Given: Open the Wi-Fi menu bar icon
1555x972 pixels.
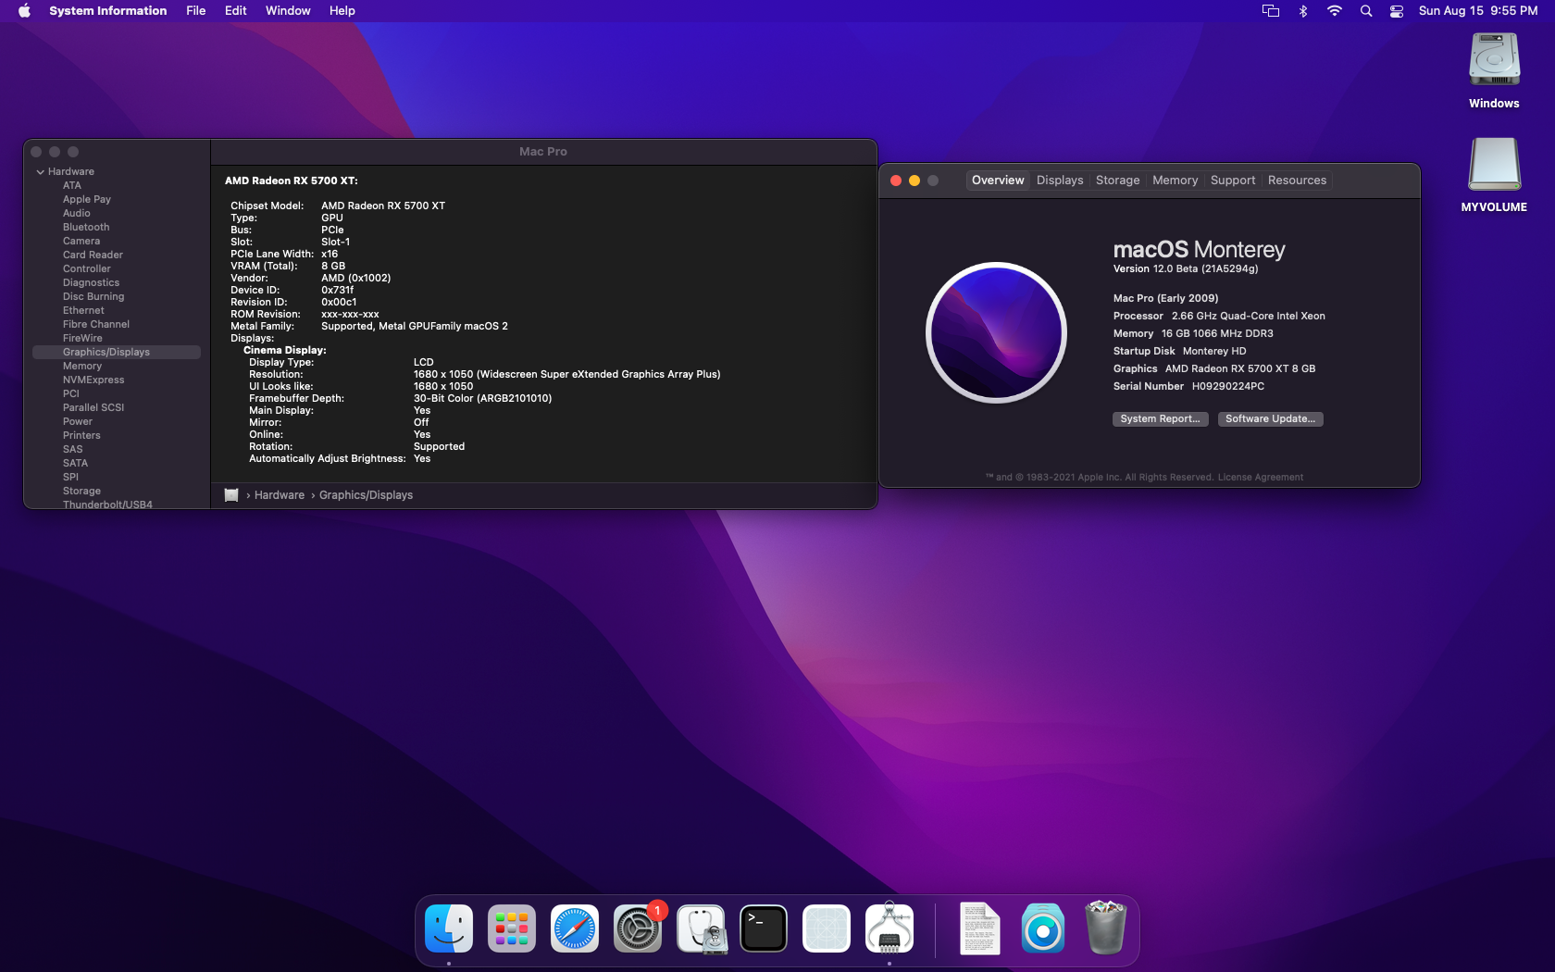Looking at the screenshot, I should (1335, 11).
